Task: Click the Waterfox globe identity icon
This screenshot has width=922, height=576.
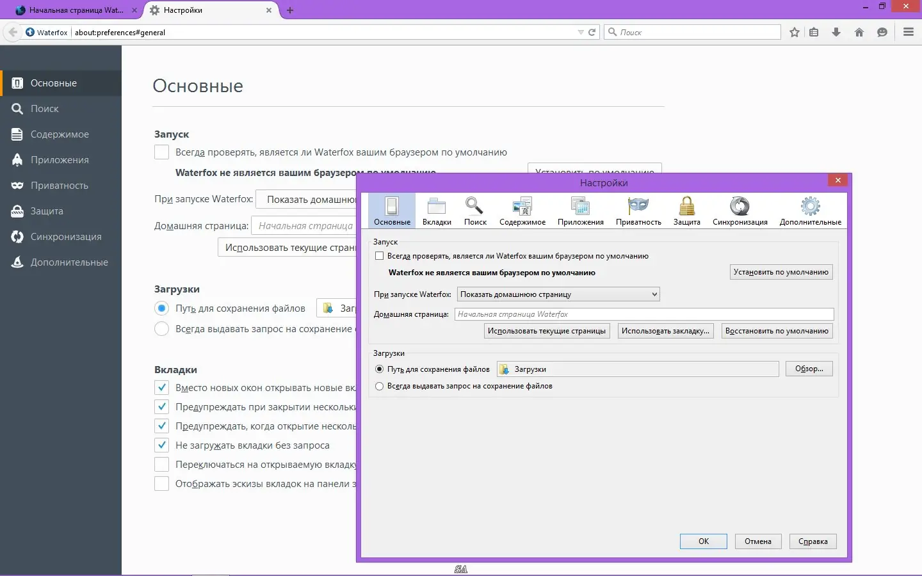Action: point(30,32)
